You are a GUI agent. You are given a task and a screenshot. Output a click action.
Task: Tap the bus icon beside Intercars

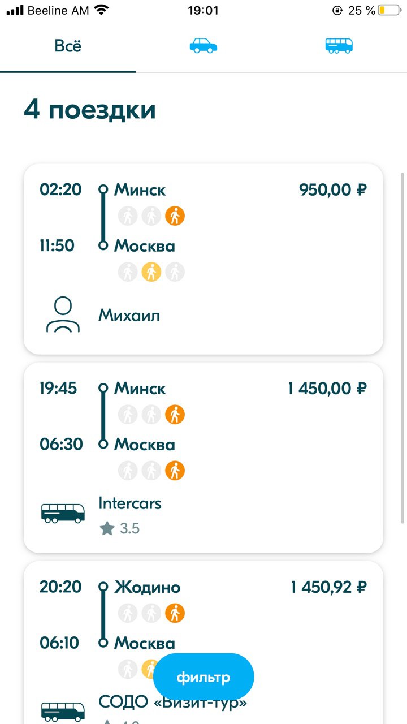tap(63, 513)
